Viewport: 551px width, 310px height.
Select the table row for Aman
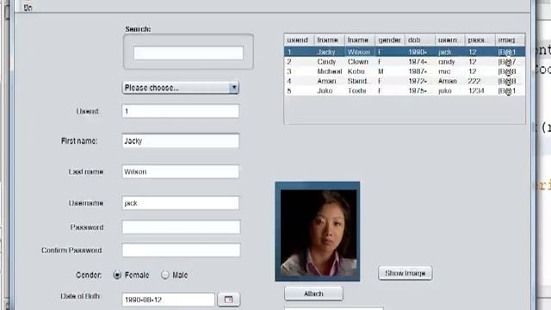pos(405,81)
